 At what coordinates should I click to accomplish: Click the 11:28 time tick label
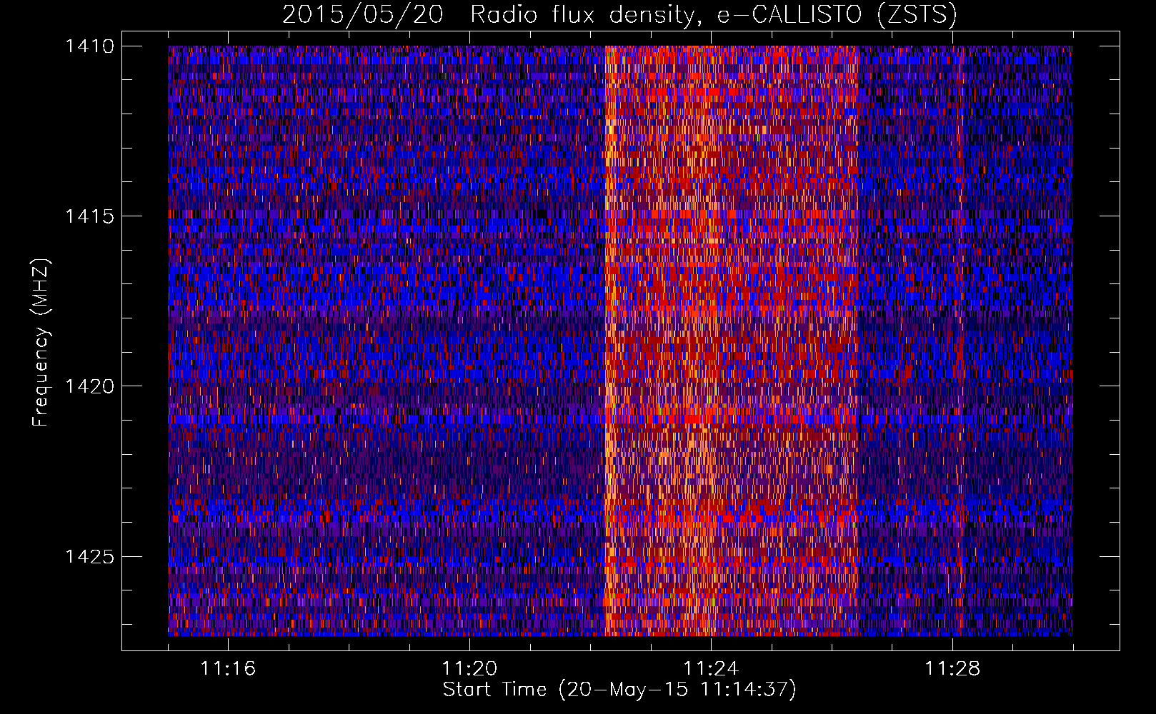[952, 668]
